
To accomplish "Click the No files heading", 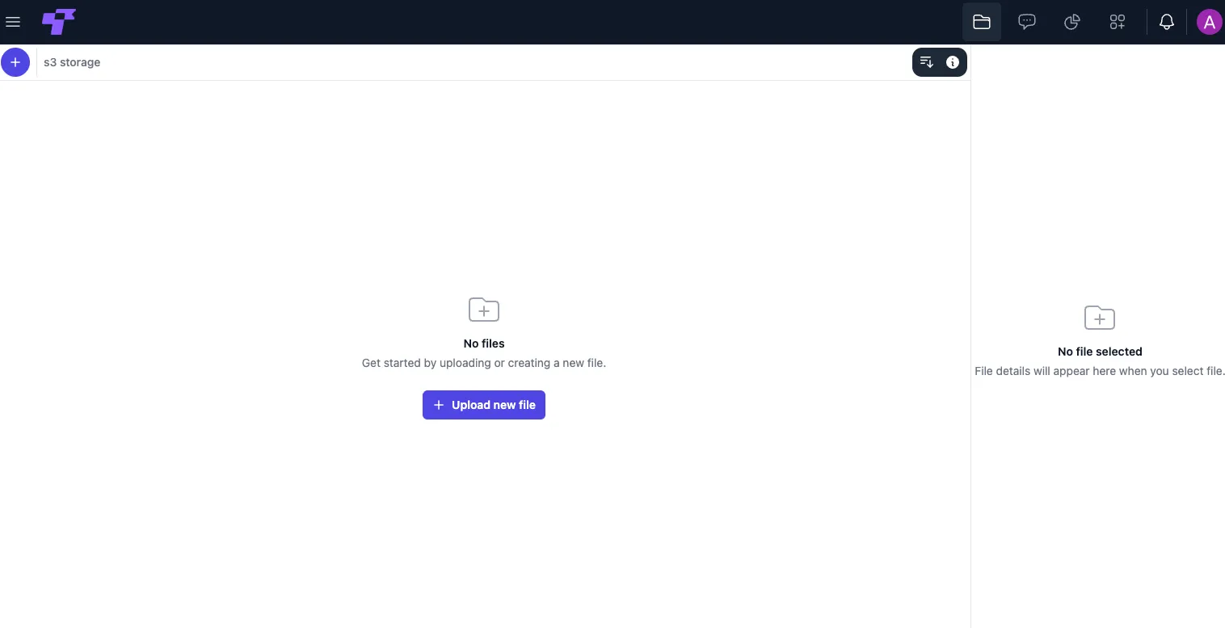I will (484, 344).
